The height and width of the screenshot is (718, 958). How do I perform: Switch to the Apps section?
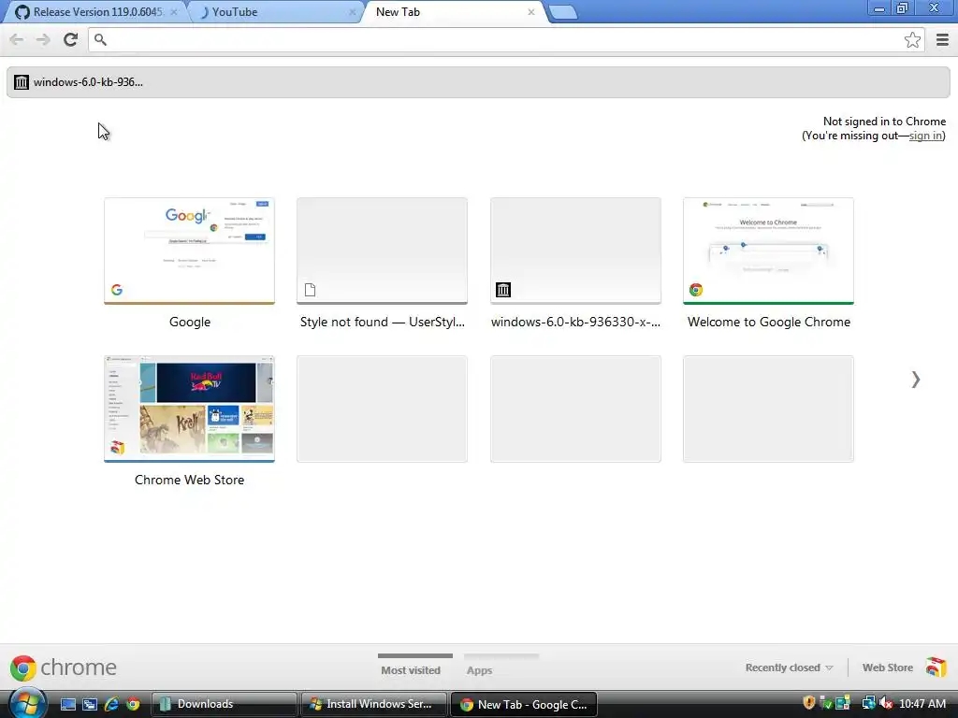pyautogui.click(x=480, y=669)
